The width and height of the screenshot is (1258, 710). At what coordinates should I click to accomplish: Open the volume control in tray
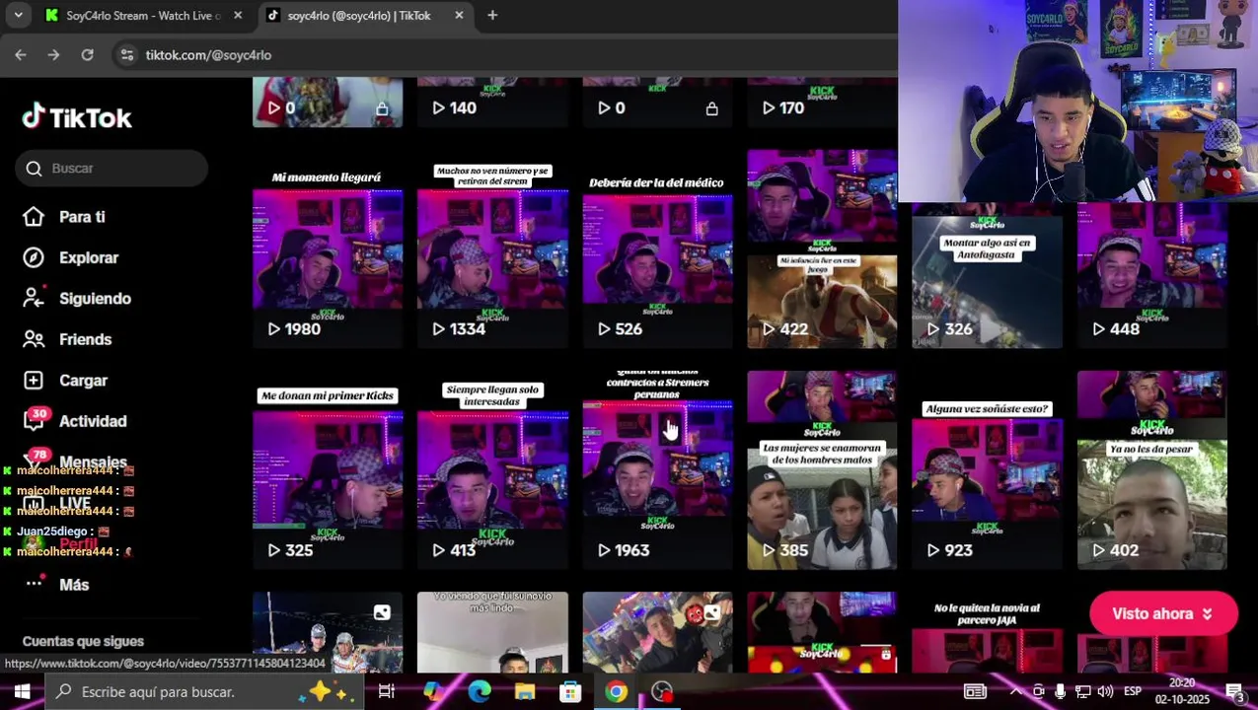(1105, 692)
